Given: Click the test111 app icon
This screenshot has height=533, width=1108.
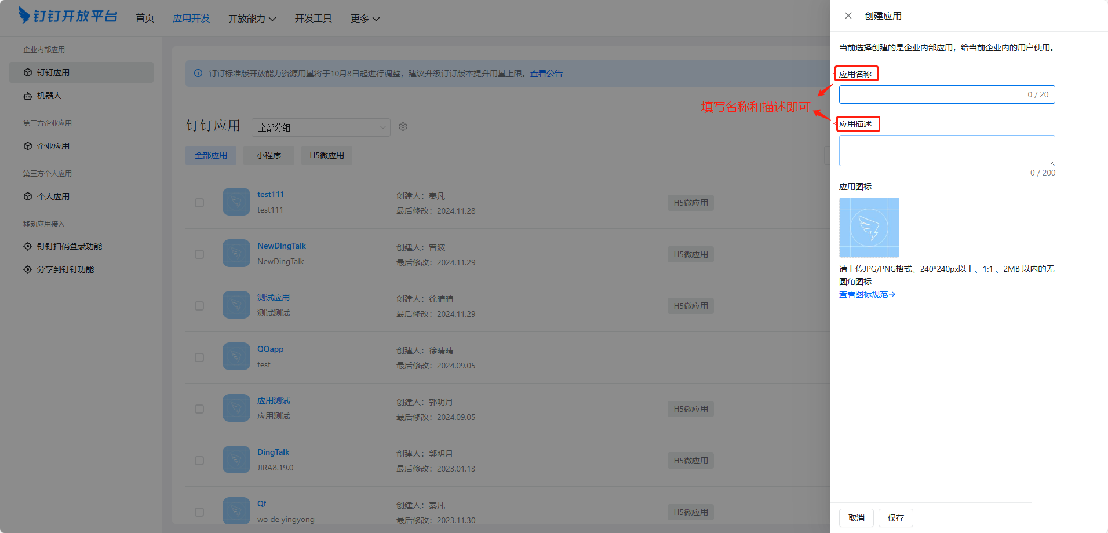Looking at the screenshot, I should (x=236, y=202).
